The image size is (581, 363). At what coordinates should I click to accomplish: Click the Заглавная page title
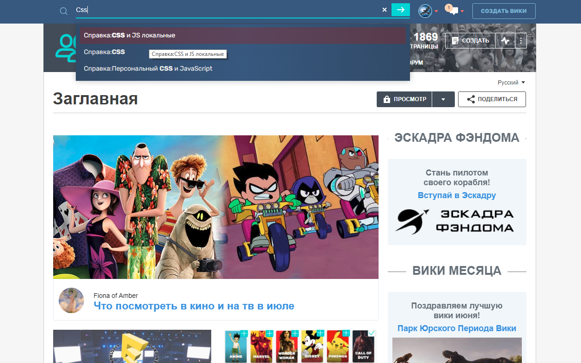[x=95, y=98]
